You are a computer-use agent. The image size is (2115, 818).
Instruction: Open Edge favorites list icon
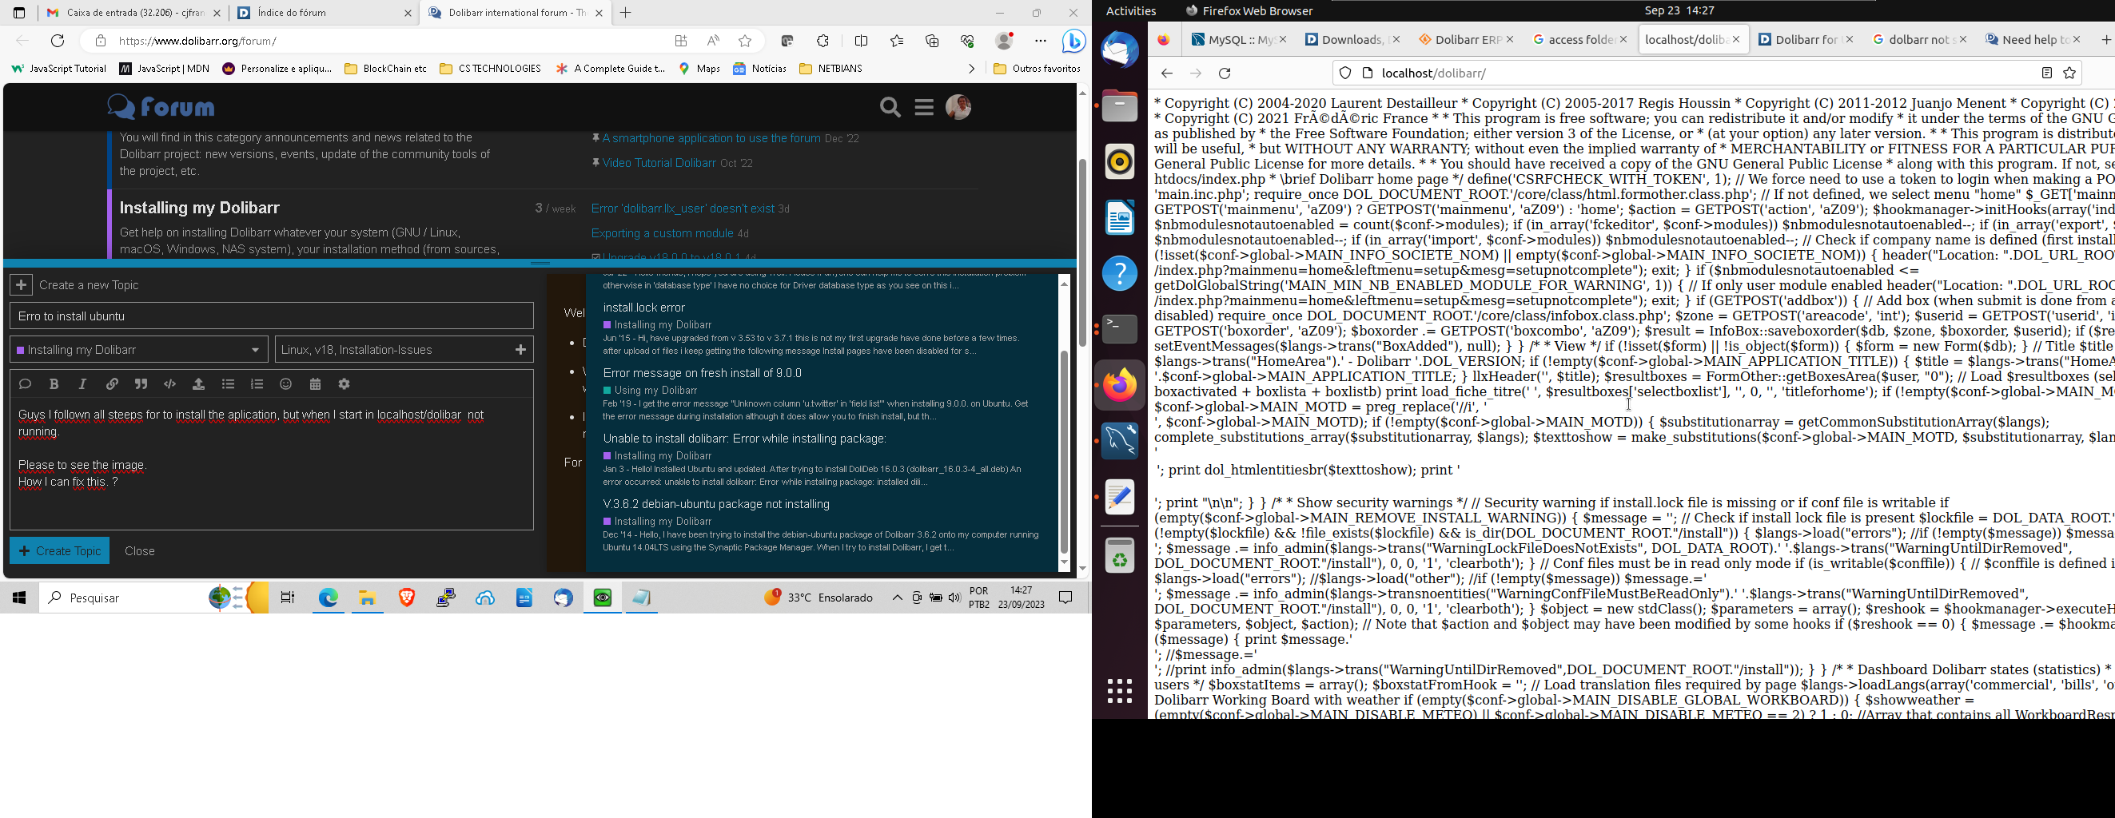click(897, 41)
